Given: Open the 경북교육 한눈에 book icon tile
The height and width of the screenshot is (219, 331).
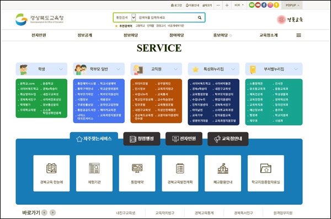Looking at the screenshot, I should click(x=51, y=173).
